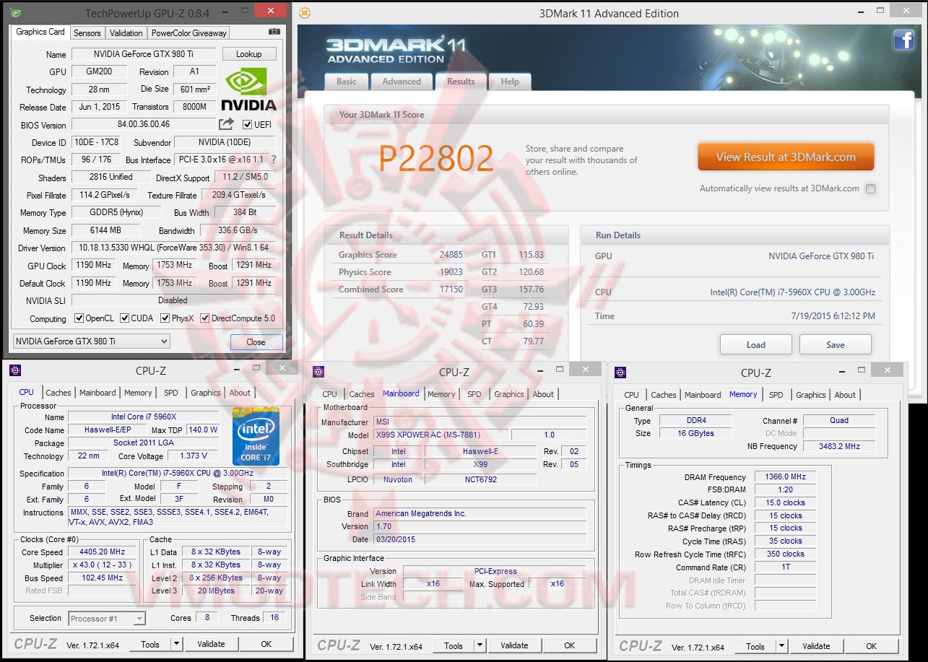Click the GPU-Z application icon in its title bar
Image resolution: width=928 pixels, height=662 pixels.
coord(16,11)
